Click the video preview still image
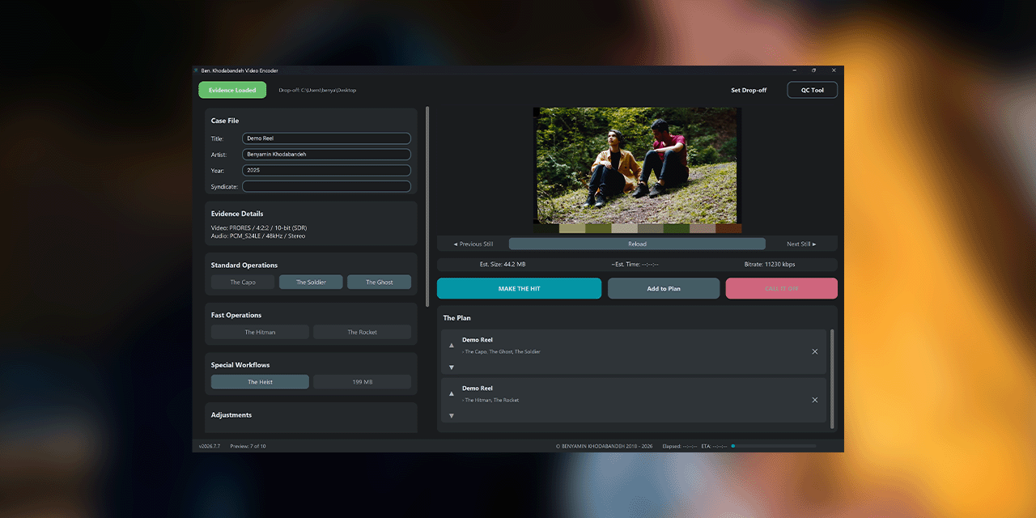Image resolution: width=1036 pixels, height=518 pixels. 637,165
